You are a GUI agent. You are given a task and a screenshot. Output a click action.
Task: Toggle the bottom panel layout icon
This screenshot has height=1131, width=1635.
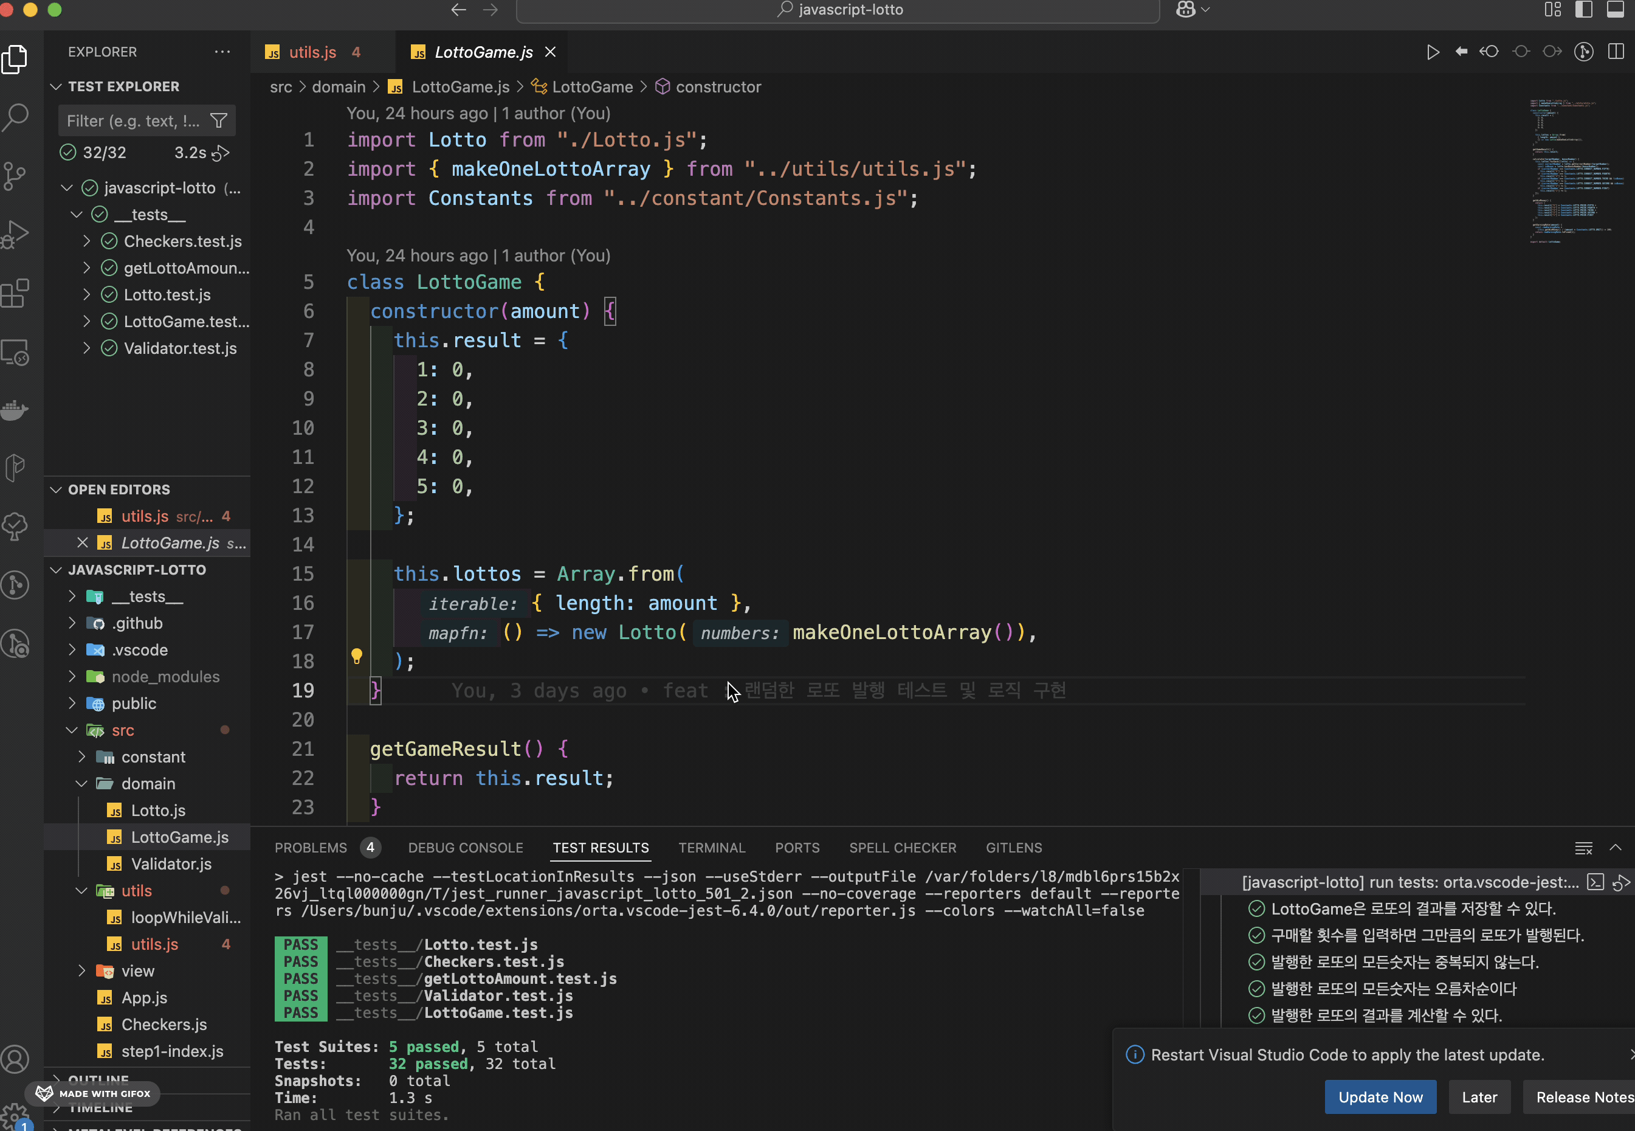[1614, 9]
